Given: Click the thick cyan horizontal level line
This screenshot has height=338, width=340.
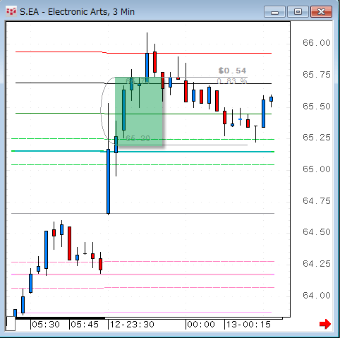Looking at the screenshot, I should point(142,152).
